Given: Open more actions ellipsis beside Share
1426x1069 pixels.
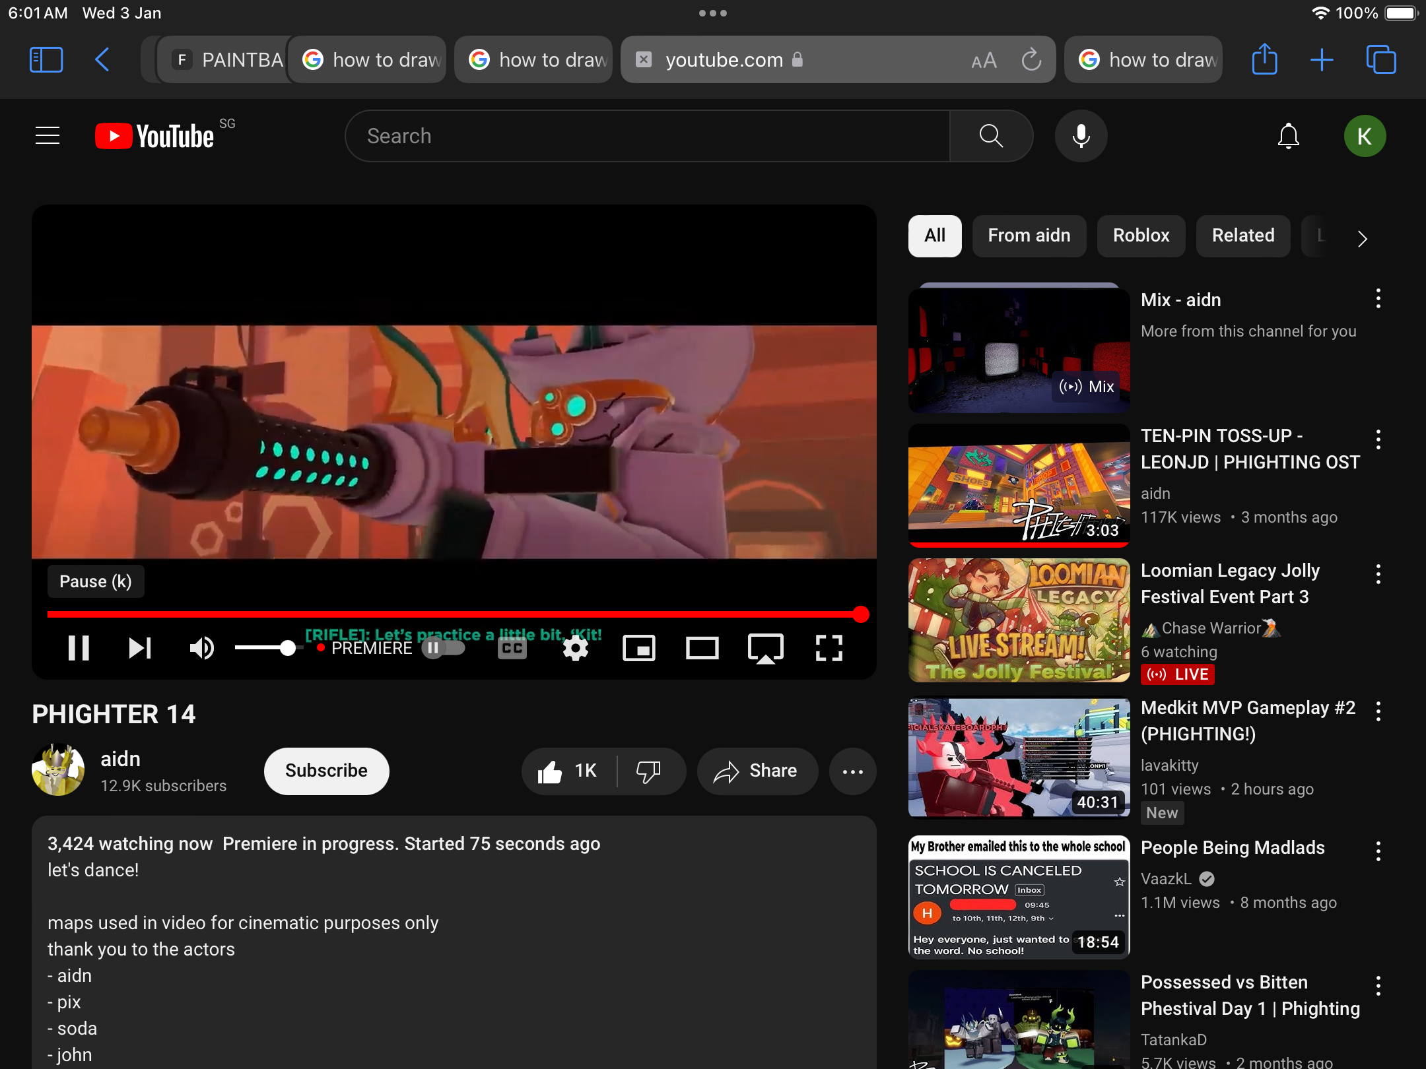Looking at the screenshot, I should point(852,771).
